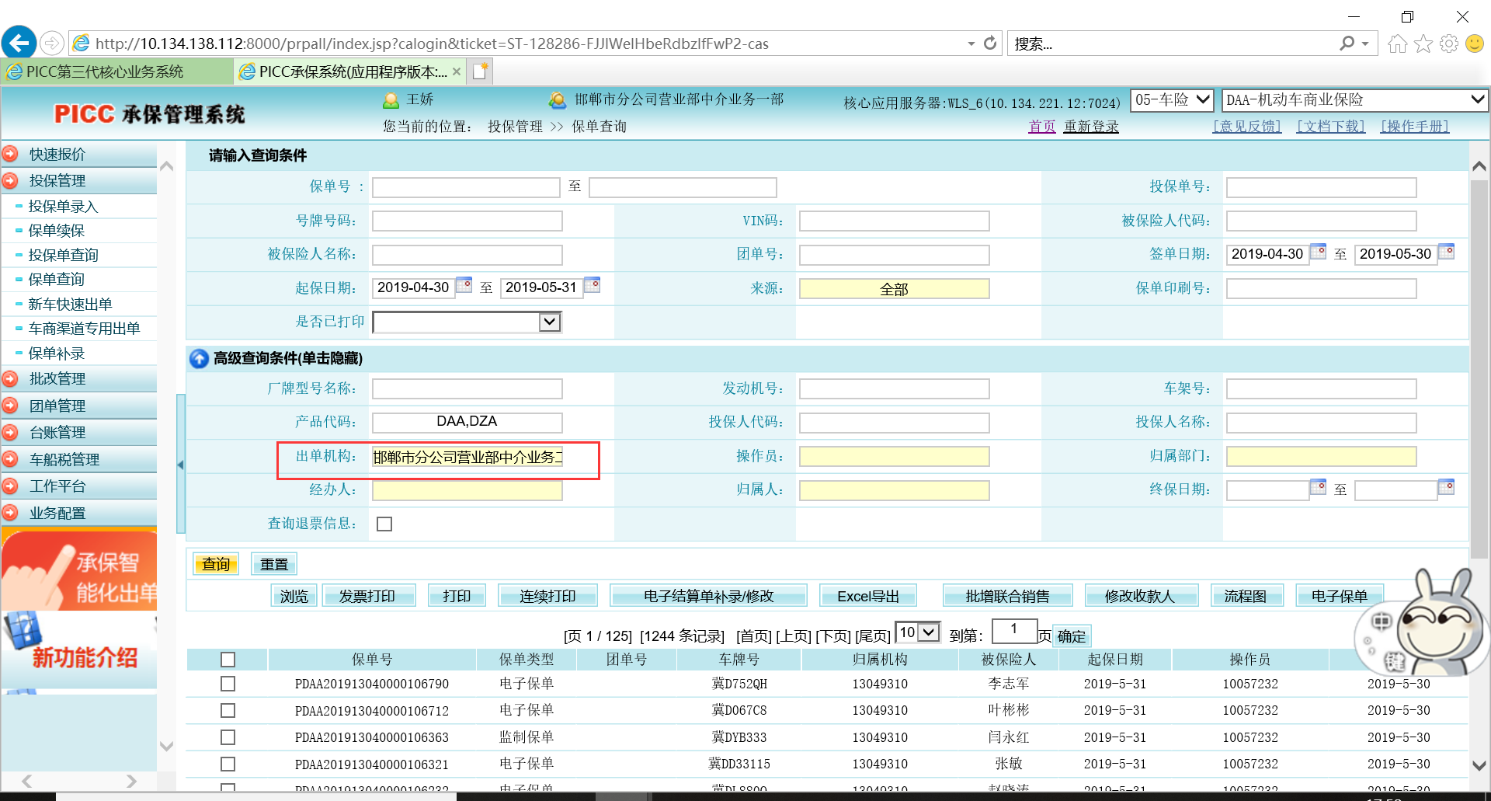This screenshot has width=1491, height=801.
Task: Collapse advanced query conditions with blue arrow icon
Action: (200, 358)
